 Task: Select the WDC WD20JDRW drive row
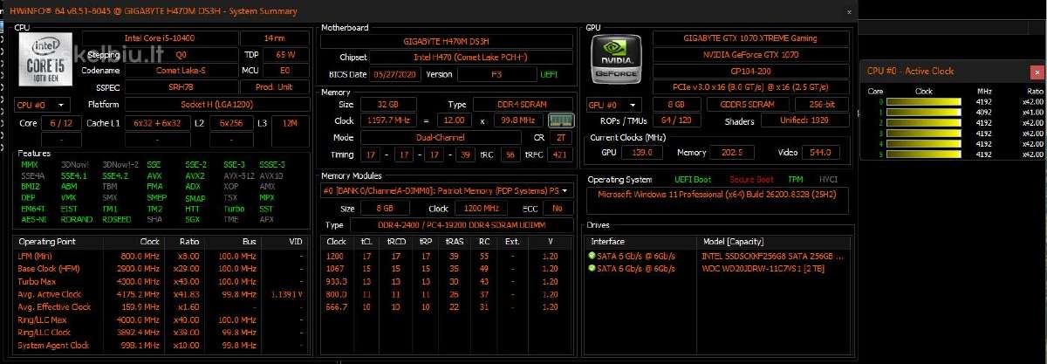click(x=717, y=268)
